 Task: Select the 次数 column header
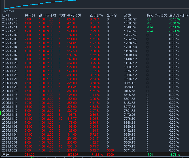point(62,15)
